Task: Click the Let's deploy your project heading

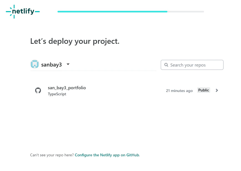Action: (x=75, y=41)
